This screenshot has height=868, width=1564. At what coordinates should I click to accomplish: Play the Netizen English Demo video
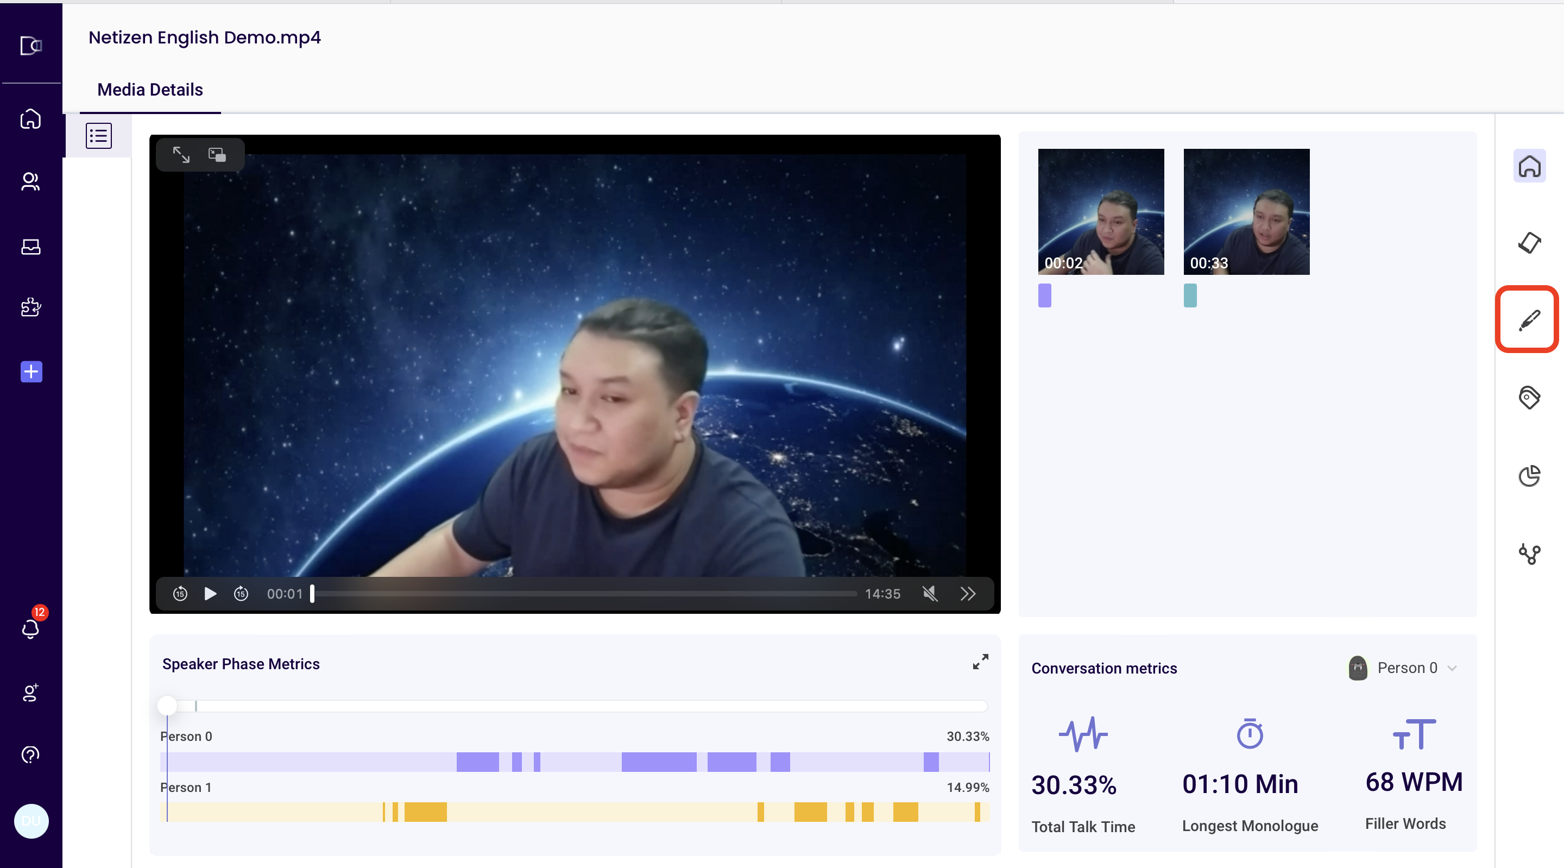click(210, 594)
